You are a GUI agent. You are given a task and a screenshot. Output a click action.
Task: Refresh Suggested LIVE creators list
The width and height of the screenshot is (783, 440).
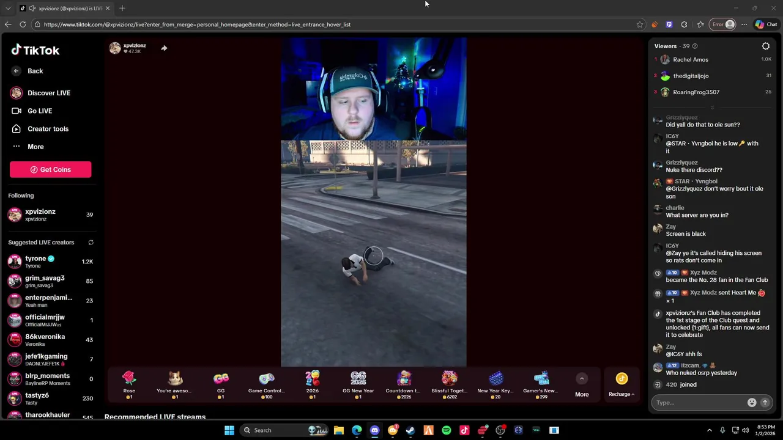(x=91, y=243)
